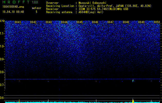Click the 0848 time label
Screen dimensions: 162x103
[126, 22]
